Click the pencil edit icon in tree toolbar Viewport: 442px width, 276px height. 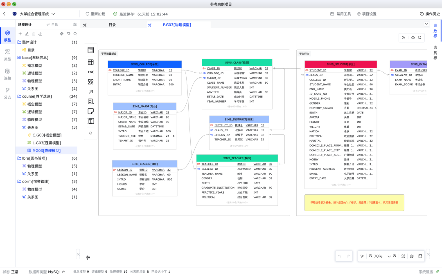tap(27, 34)
